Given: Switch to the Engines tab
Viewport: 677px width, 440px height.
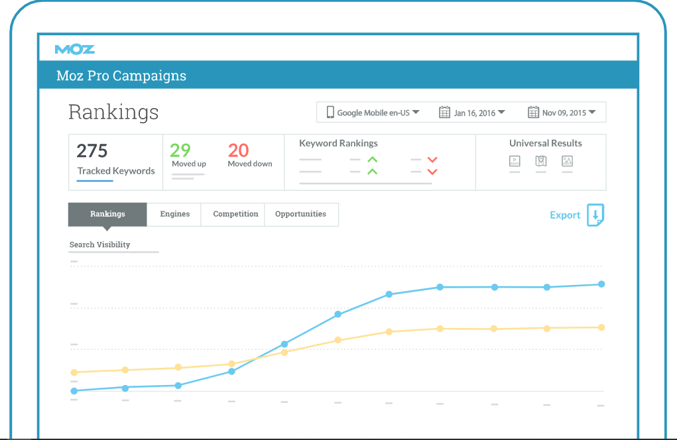Looking at the screenshot, I should 174,214.
